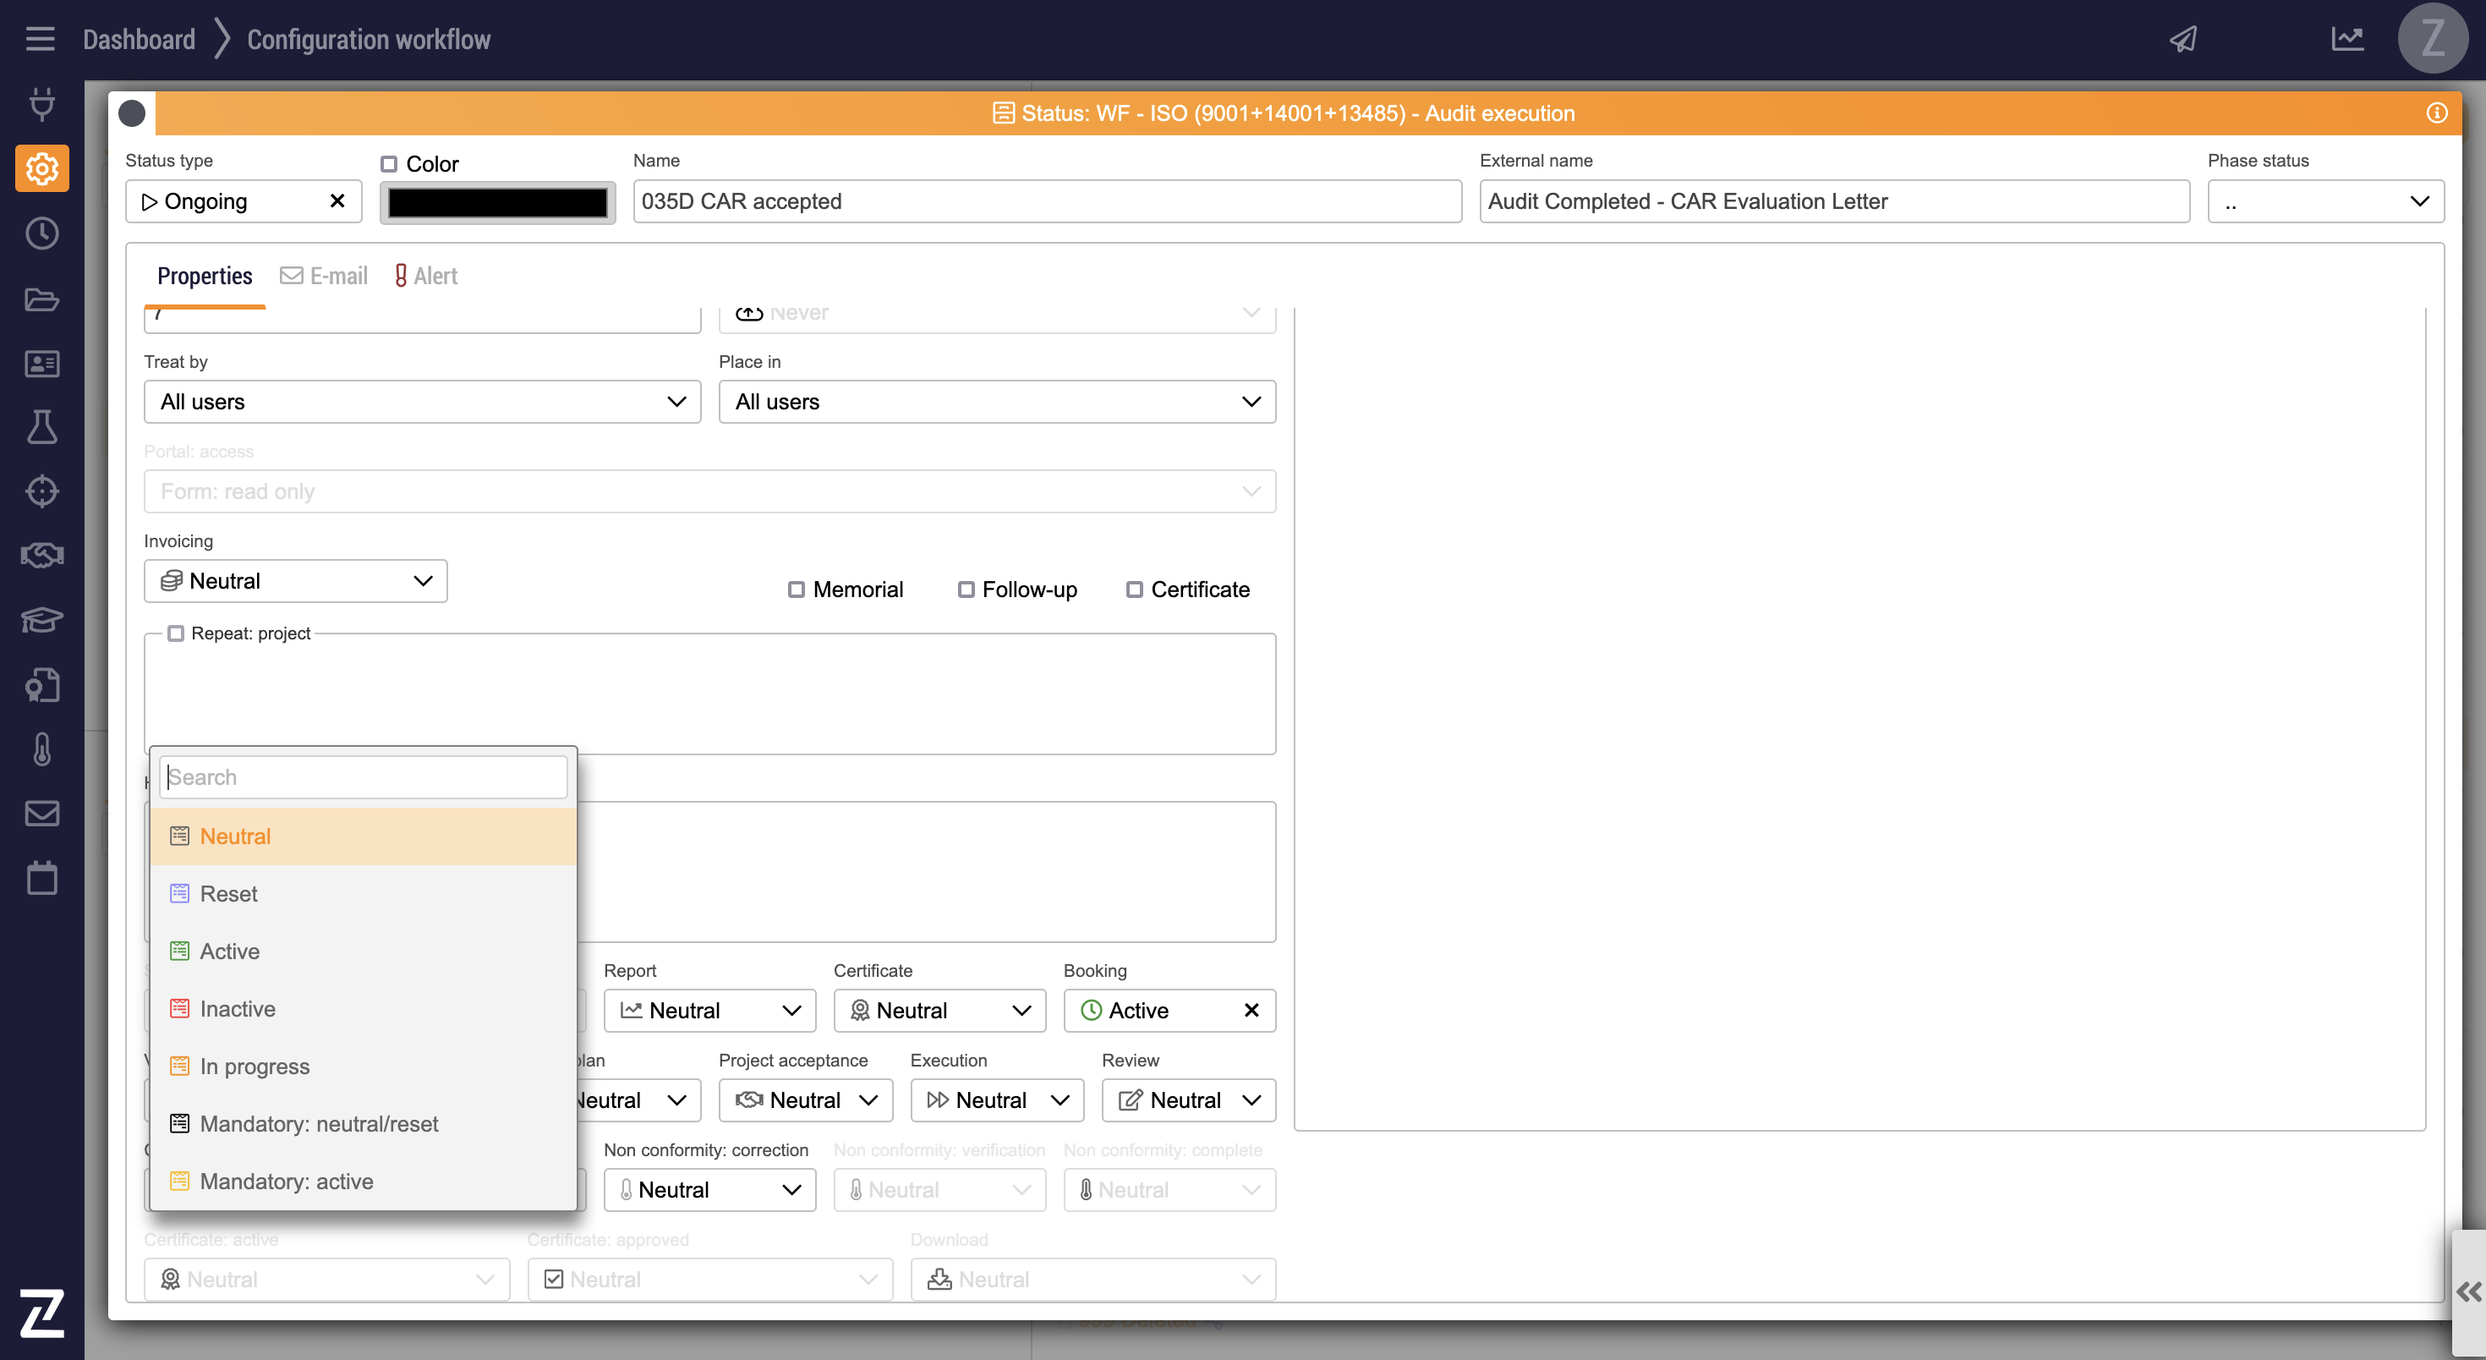Enable the Memorial checkbox
The height and width of the screenshot is (1360, 2486).
(x=797, y=589)
